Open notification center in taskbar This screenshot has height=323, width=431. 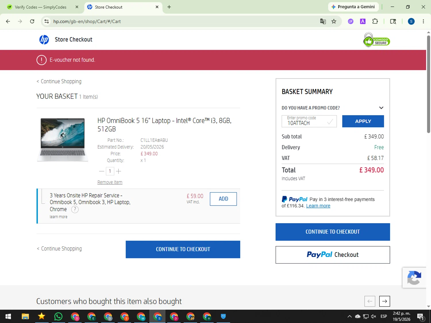pos(421,317)
